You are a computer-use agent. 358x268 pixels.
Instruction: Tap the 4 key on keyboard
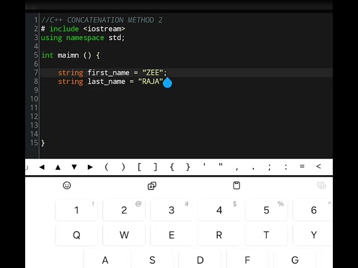(x=219, y=210)
